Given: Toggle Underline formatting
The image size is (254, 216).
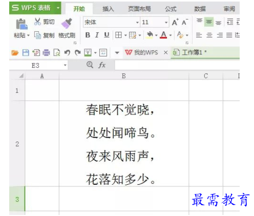Looking at the screenshot, I should pyautogui.click(x=107, y=35).
